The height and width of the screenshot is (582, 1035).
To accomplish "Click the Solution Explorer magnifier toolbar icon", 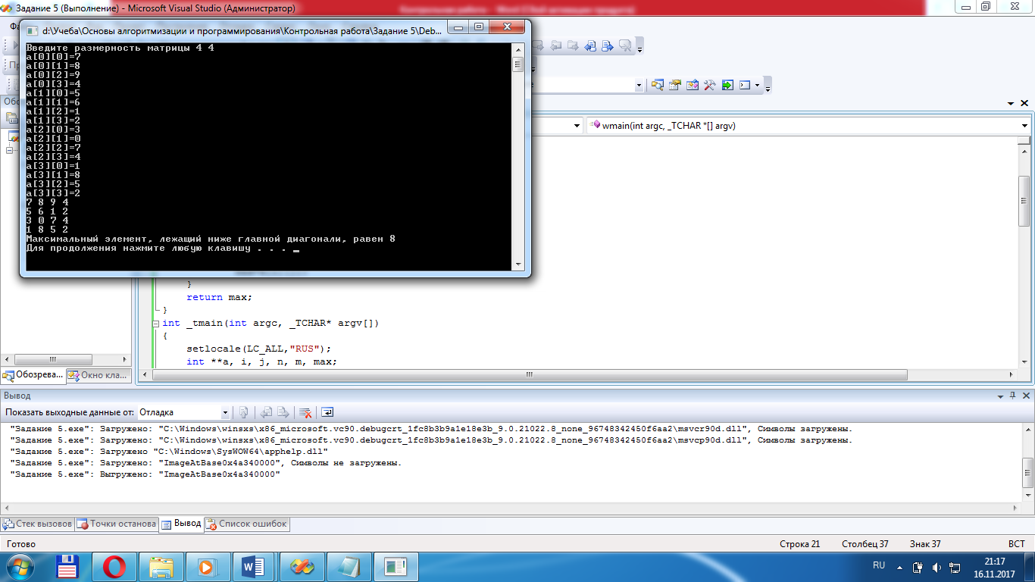I will [657, 85].
